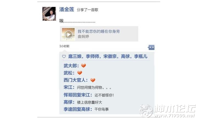Click 武大郎's name in the comments
The height and width of the screenshot is (119, 197).
(70, 66)
